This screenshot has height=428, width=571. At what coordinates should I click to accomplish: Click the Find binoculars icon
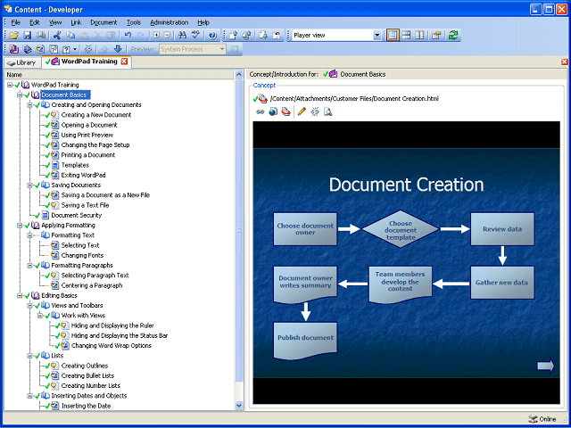(182, 35)
